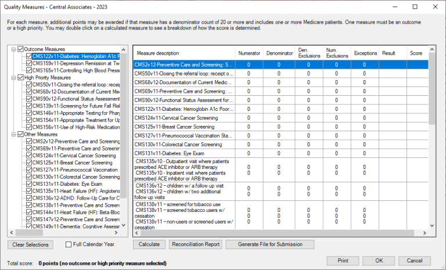
Task: Select CMS136v12 children w/ follow up visit row
Action: pos(280,192)
